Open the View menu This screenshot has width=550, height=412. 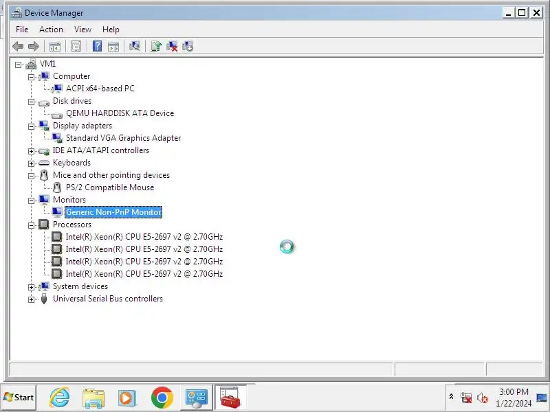[x=82, y=30]
